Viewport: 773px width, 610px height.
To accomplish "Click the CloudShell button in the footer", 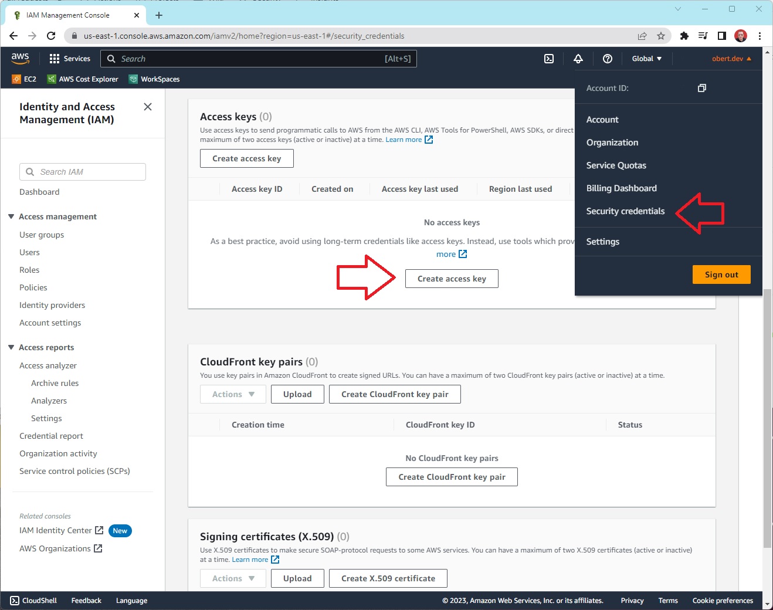I will [33, 601].
